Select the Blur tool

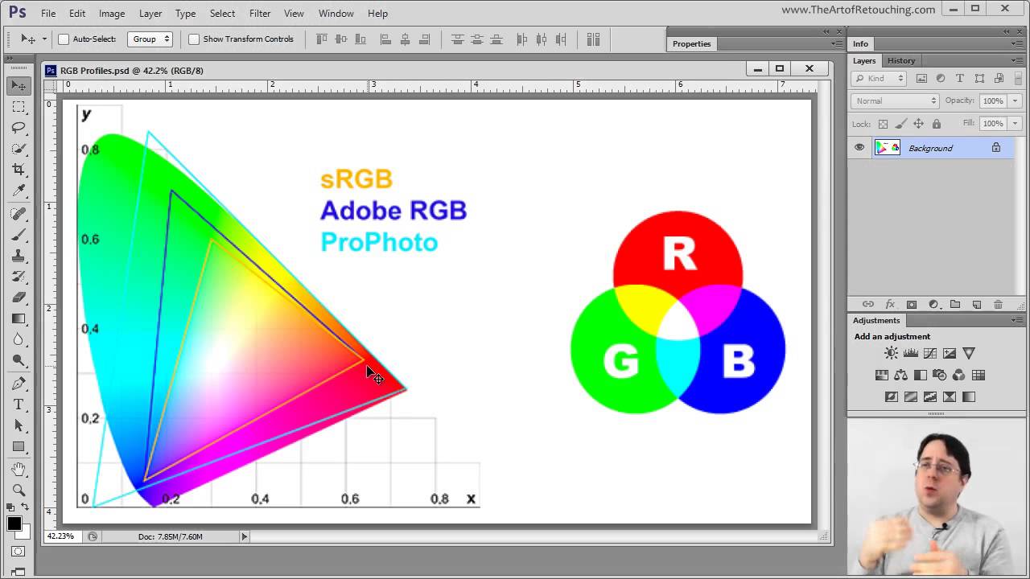pos(19,339)
